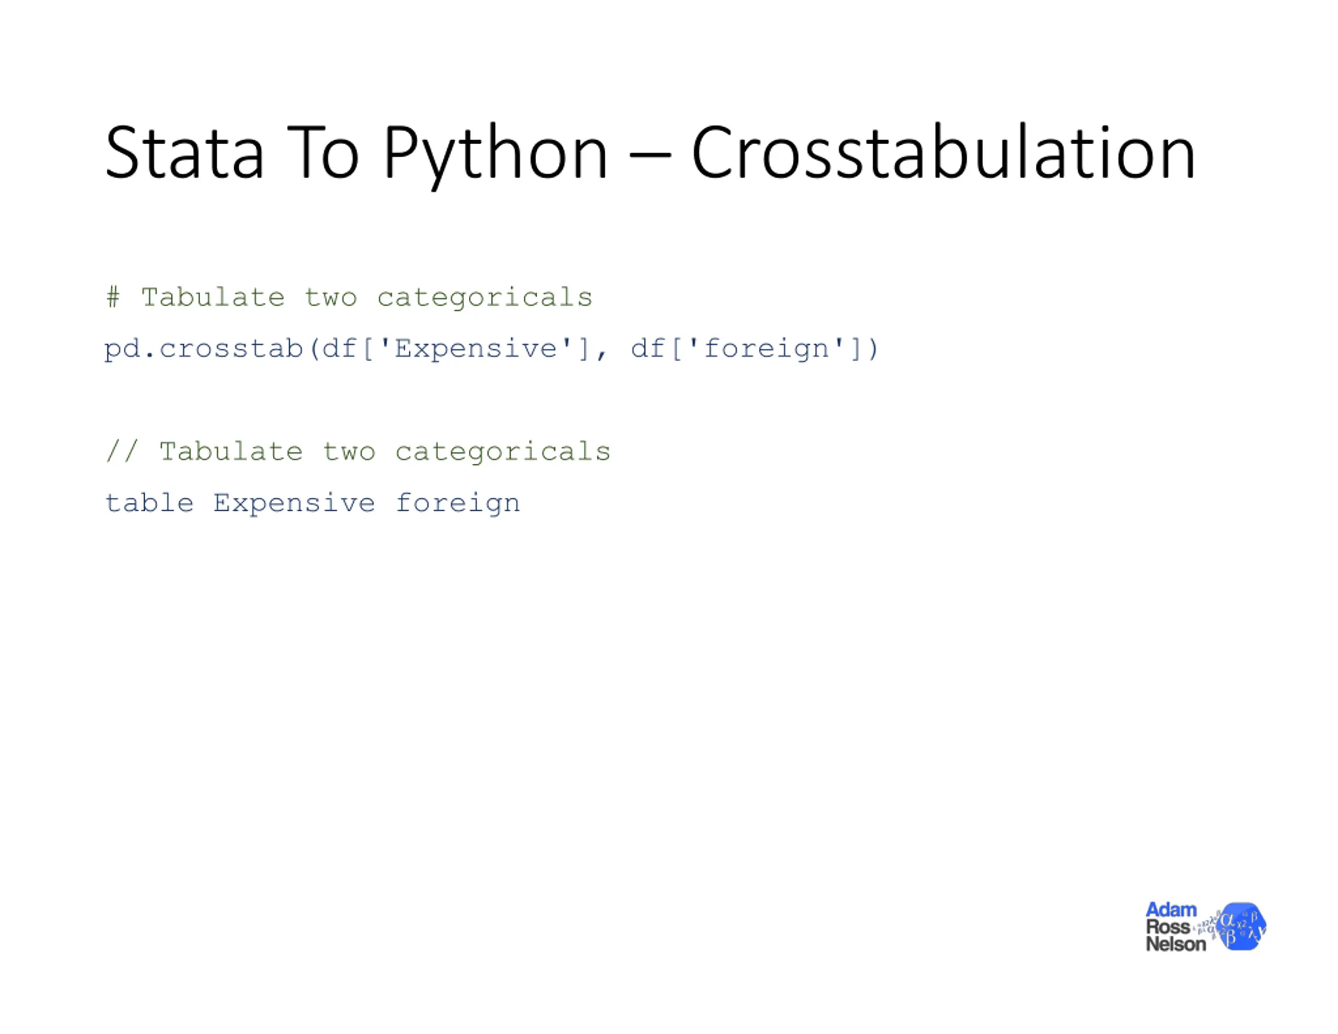This screenshot has height=1034, width=1338.
Task: Click the 'Adam' text in the logo
Action: point(1171,910)
